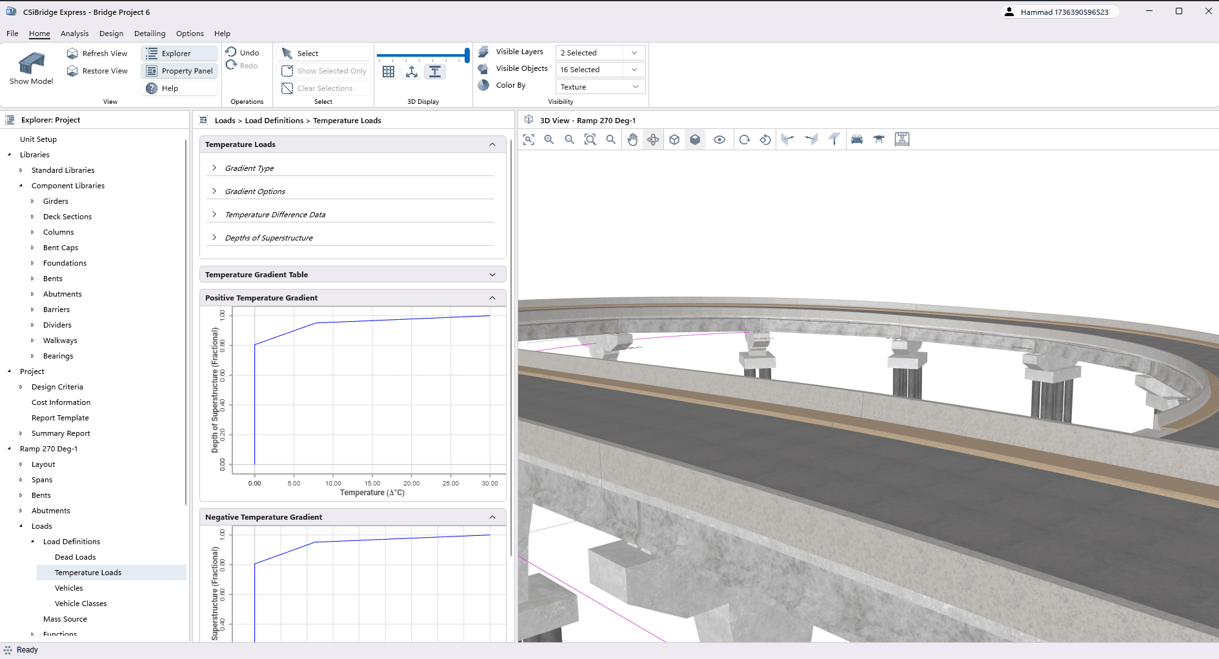Viewport: 1219px width, 659px height.
Task: Open the Detailing menu
Action: (x=150, y=34)
